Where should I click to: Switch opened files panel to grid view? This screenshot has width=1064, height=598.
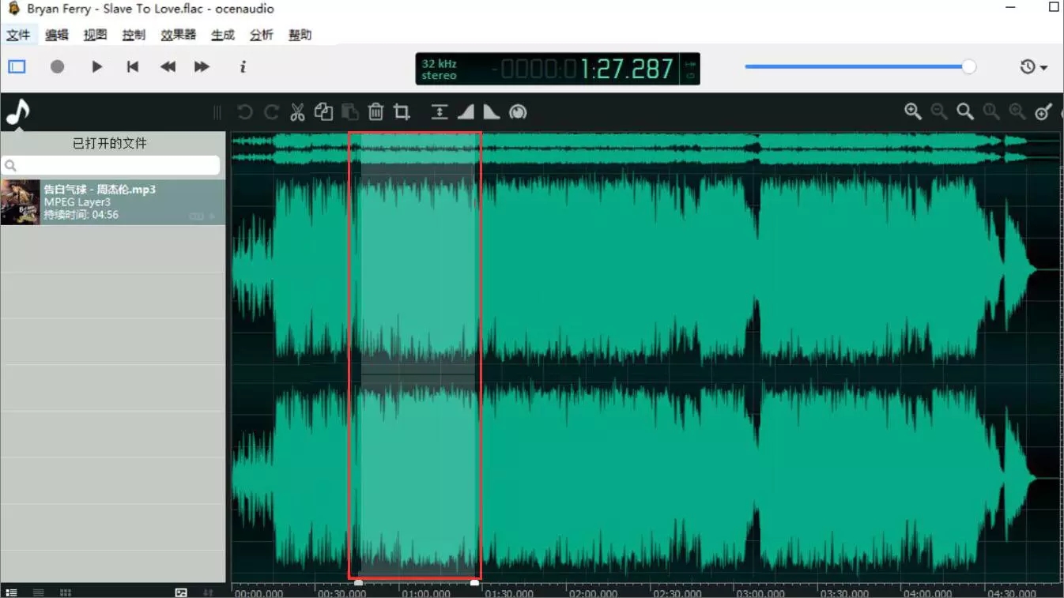click(65, 592)
